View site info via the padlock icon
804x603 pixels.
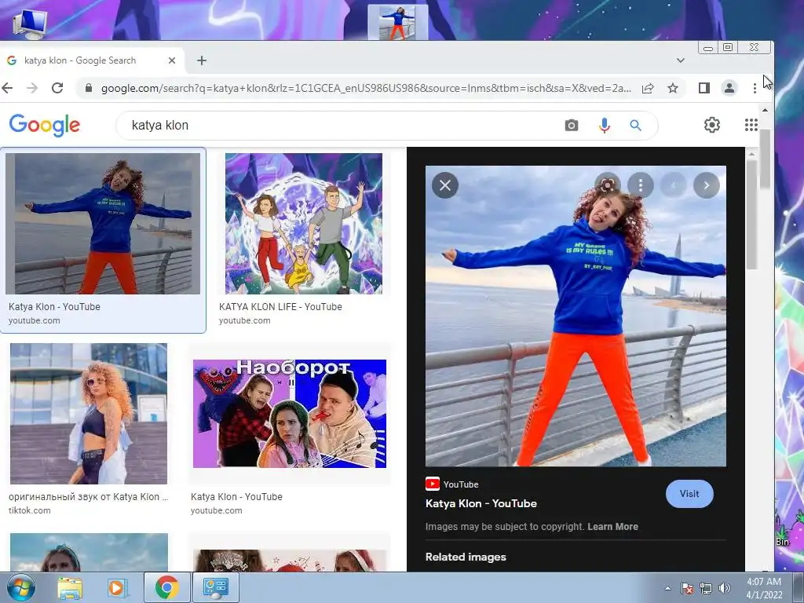click(88, 88)
